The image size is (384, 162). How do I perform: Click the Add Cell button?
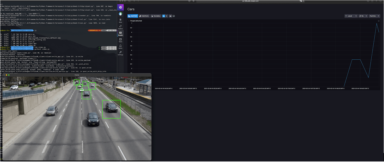(x=132, y=16)
